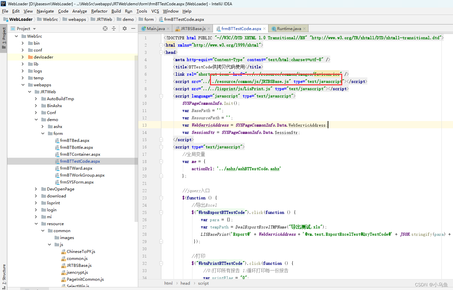
Task: Collapse the JRTWeb folder
Action: (x=29, y=92)
